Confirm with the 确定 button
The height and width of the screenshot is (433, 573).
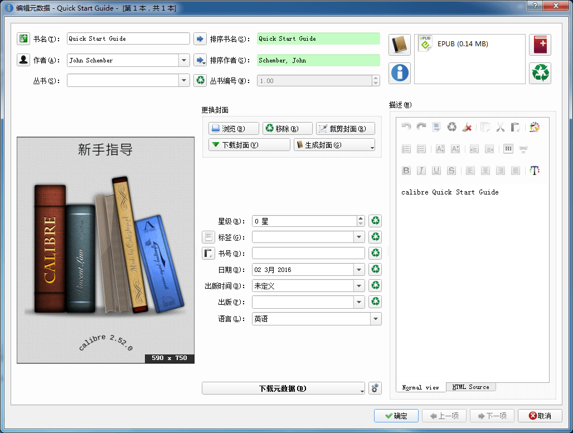(x=396, y=416)
